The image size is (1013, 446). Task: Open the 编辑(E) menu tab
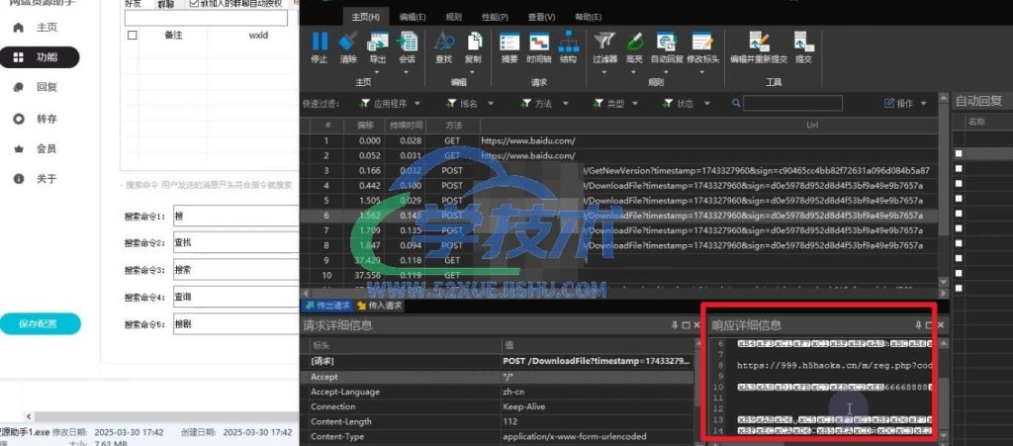point(414,17)
